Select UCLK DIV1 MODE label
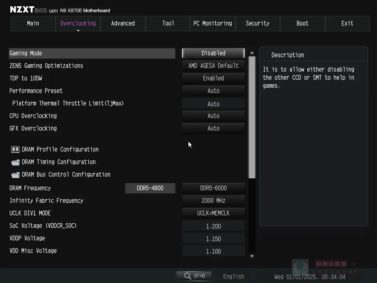Image resolution: width=377 pixels, height=283 pixels. [30, 213]
